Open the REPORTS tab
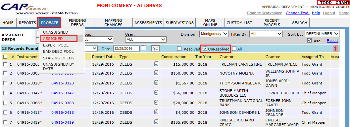The width and height of the screenshot is (350, 127). pos(27,23)
